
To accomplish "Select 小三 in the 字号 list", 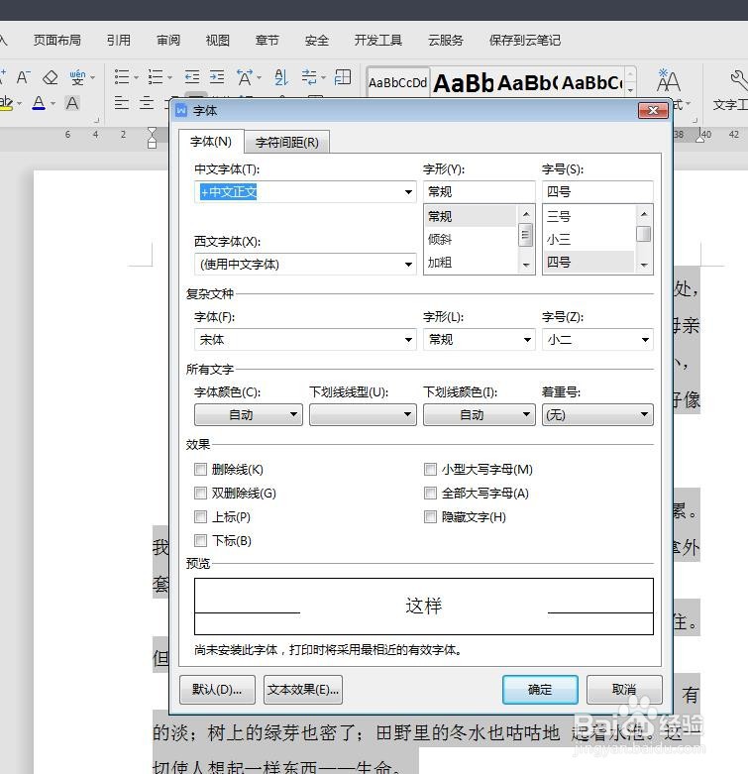I will 588,240.
